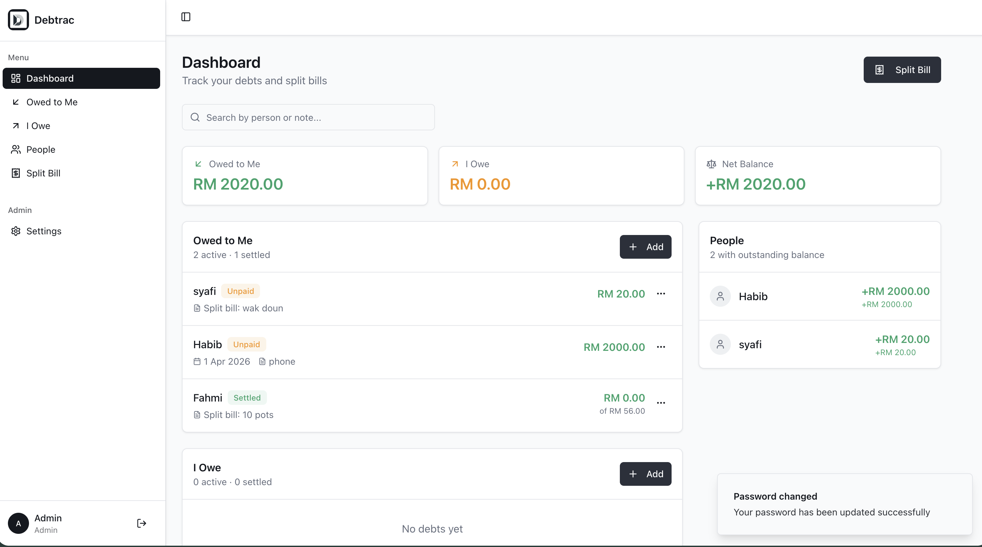The image size is (982, 547).
Task: Click the Password changed notification
Action: pyautogui.click(x=844, y=504)
